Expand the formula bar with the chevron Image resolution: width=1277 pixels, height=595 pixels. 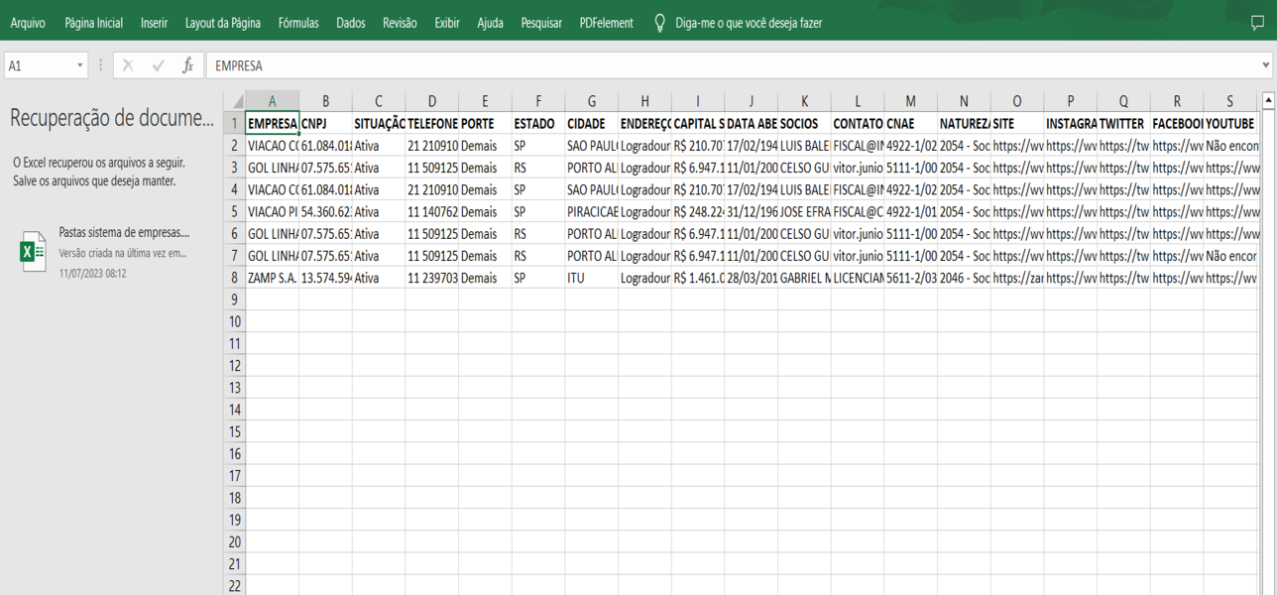[x=1266, y=65]
